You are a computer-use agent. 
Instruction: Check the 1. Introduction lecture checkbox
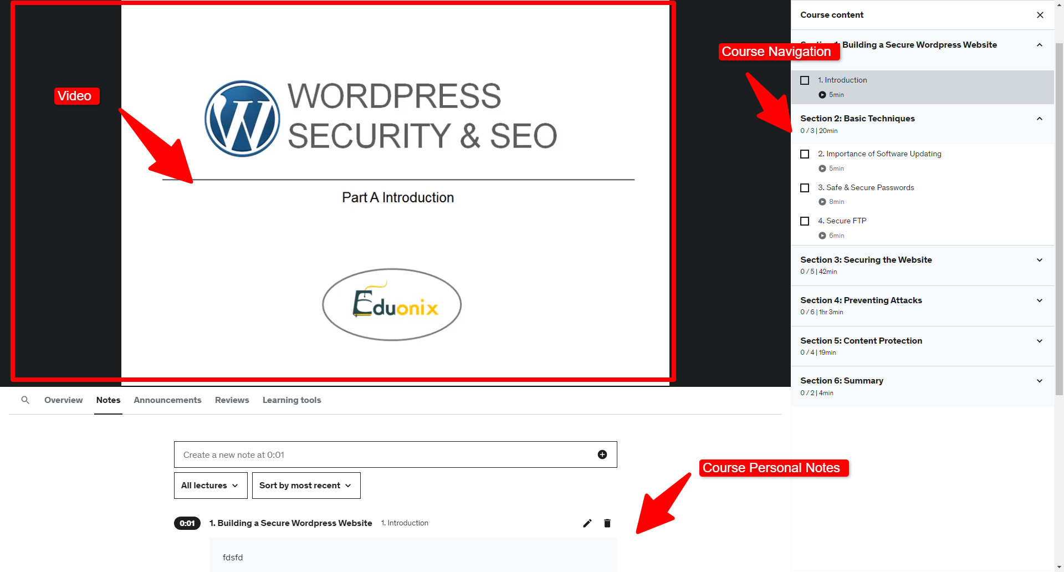[x=805, y=80]
